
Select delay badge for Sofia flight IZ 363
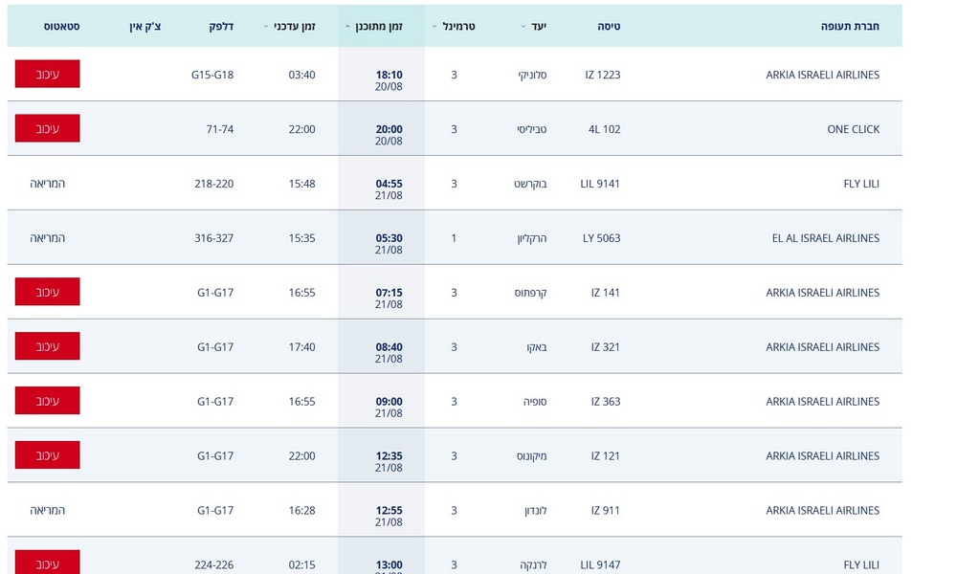tap(48, 400)
